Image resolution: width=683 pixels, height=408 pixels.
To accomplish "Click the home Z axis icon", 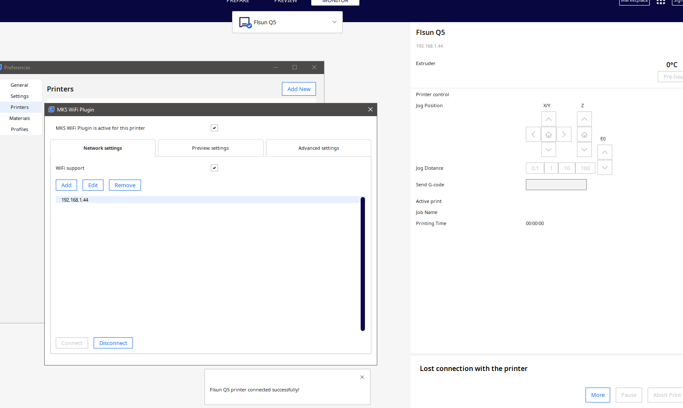I will 584,134.
